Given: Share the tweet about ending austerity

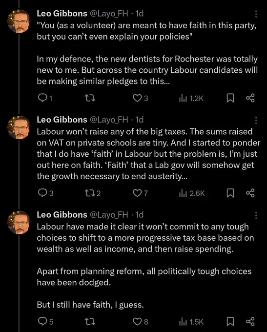Looking at the screenshot, I should coord(250,193).
